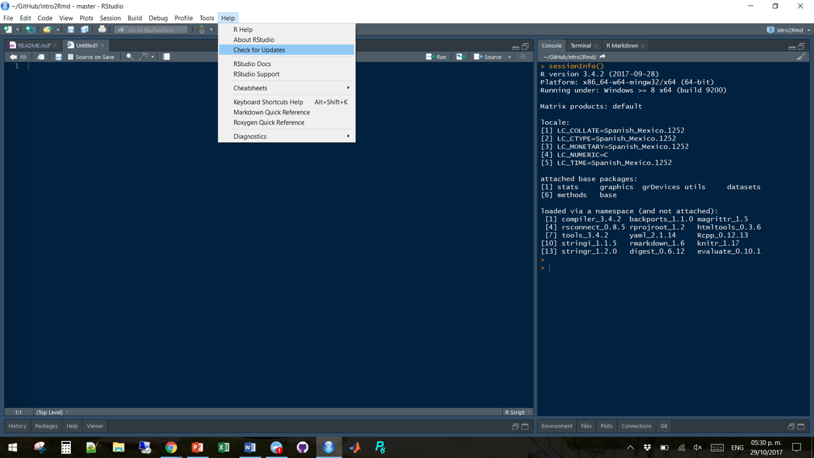
Task: Click the Create a Project icon
Action: point(29,30)
